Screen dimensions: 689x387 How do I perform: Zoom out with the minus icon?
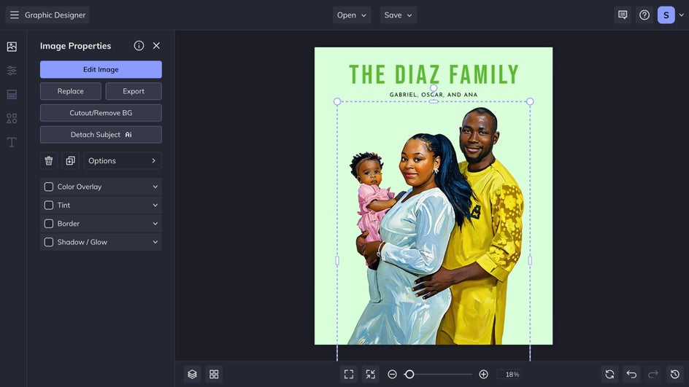click(x=393, y=375)
